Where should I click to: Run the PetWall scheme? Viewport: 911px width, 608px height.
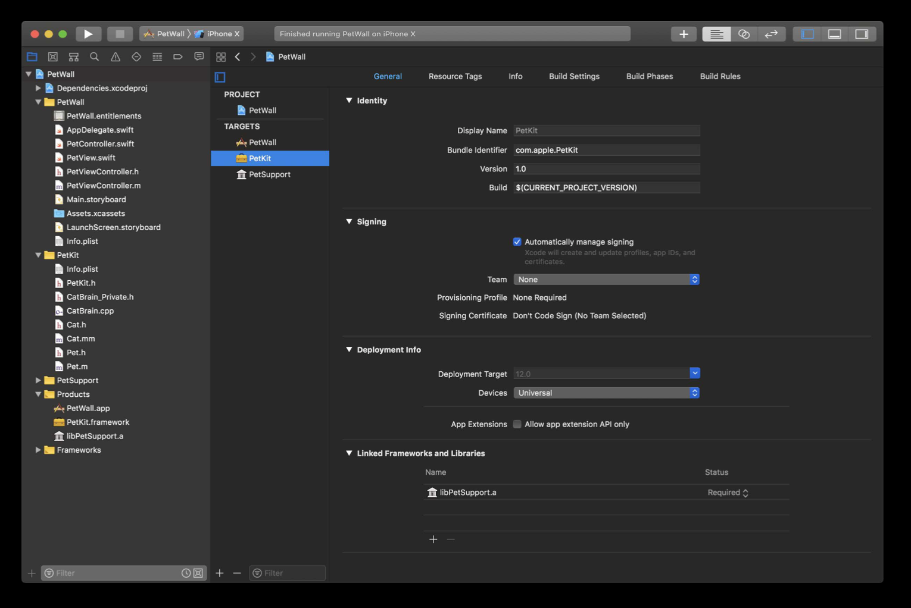pos(88,33)
